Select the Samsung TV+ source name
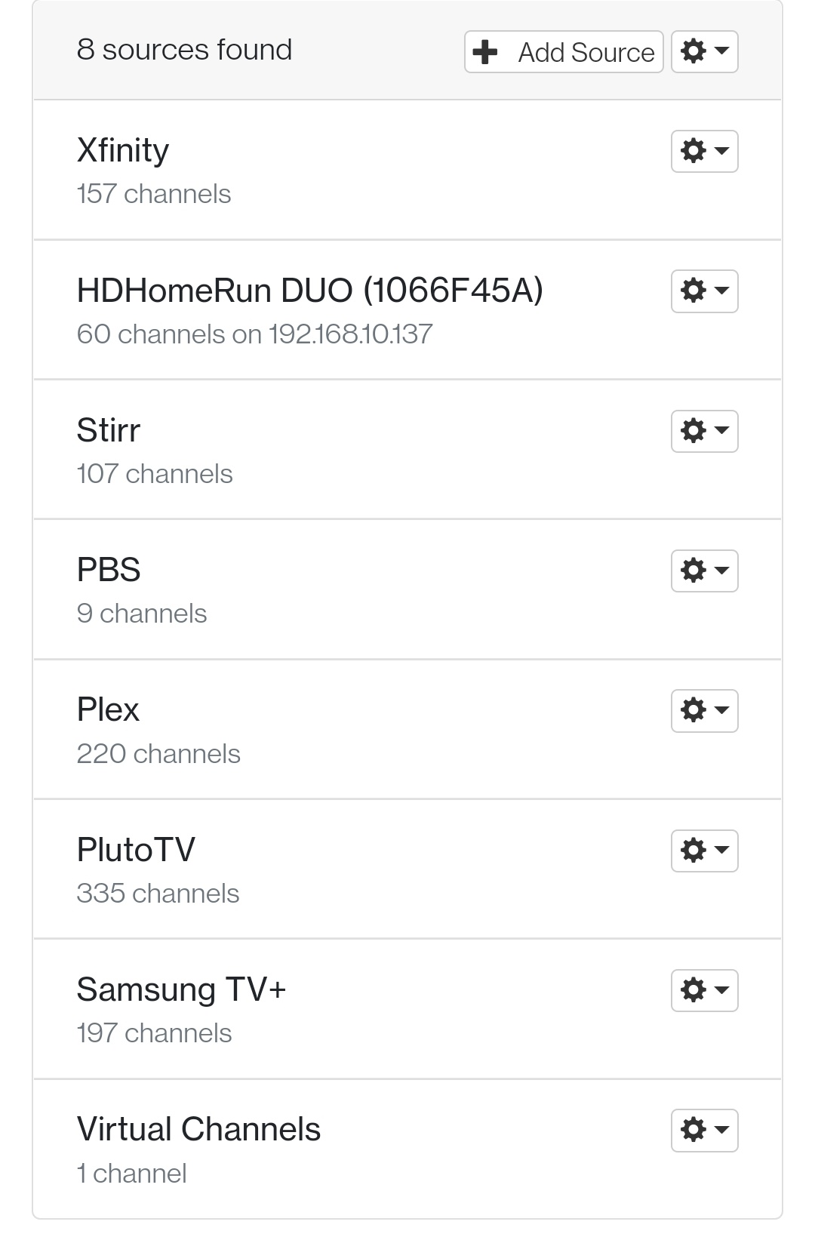Screen dimensions: 815x1237 (181, 989)
